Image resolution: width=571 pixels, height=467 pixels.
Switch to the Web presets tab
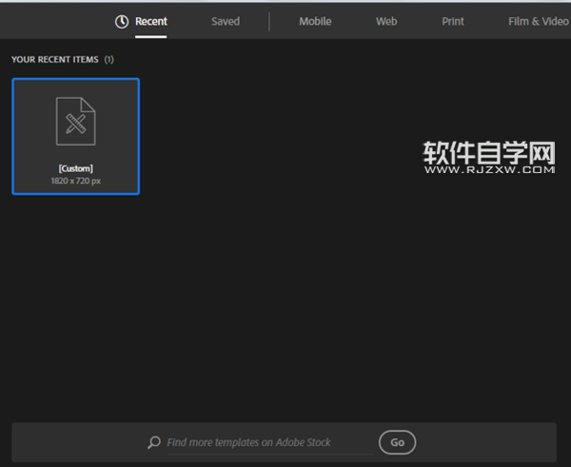[x=386, y=21]
